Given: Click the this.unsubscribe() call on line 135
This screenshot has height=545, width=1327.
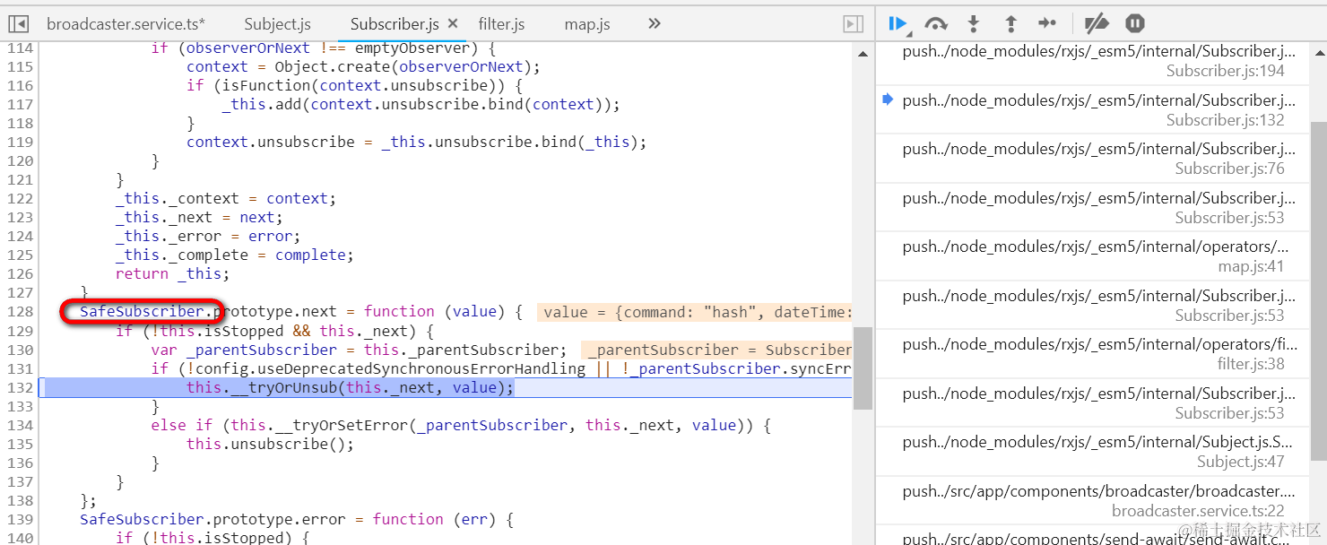Looking at the screenshot, I should (271, 444).
